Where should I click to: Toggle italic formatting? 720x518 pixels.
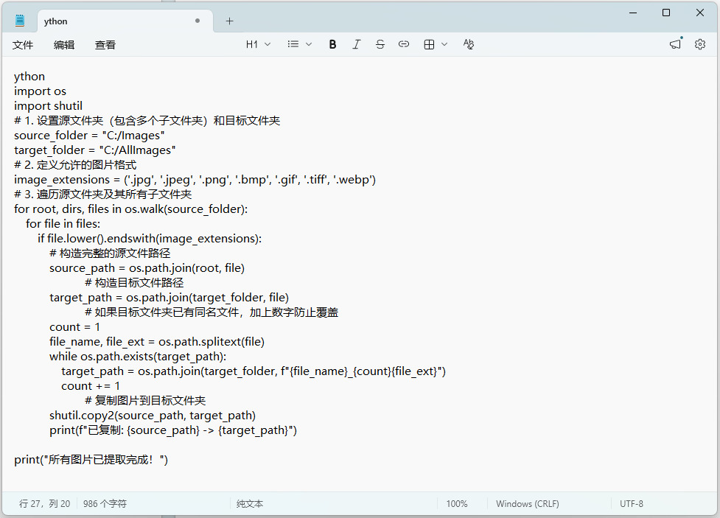coord(356,44)
